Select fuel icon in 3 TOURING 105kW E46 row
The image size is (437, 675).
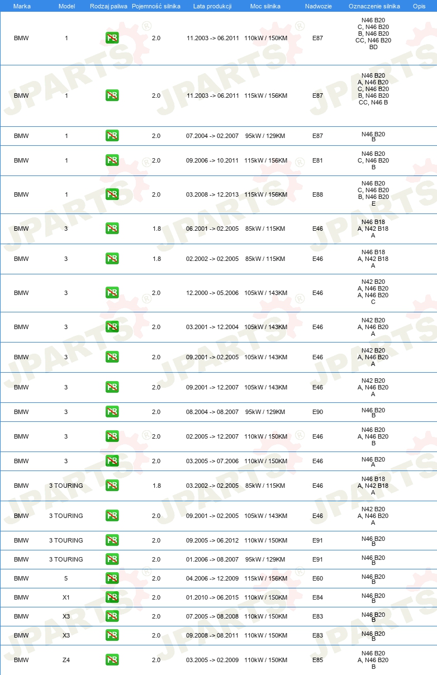pos(112,516)
